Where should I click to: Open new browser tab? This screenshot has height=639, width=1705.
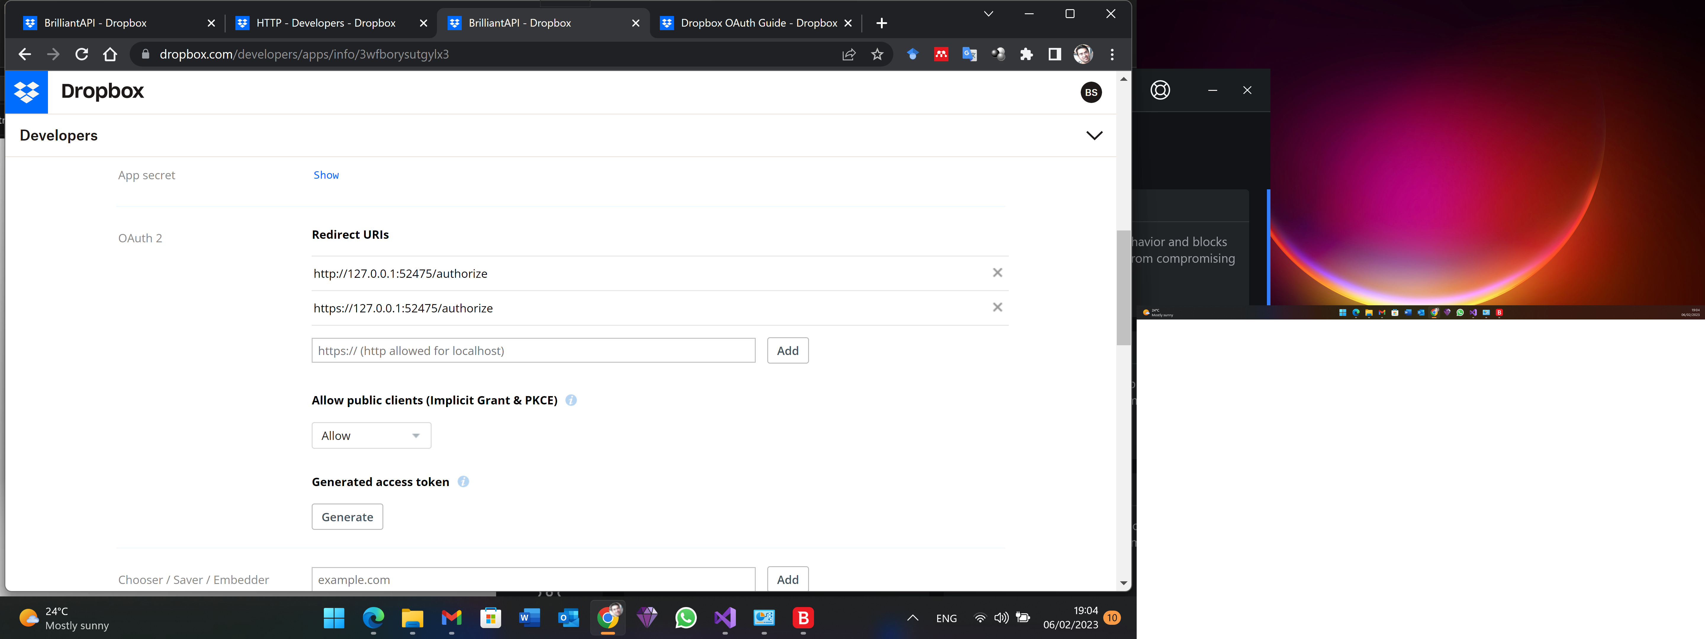click(881, 23)
